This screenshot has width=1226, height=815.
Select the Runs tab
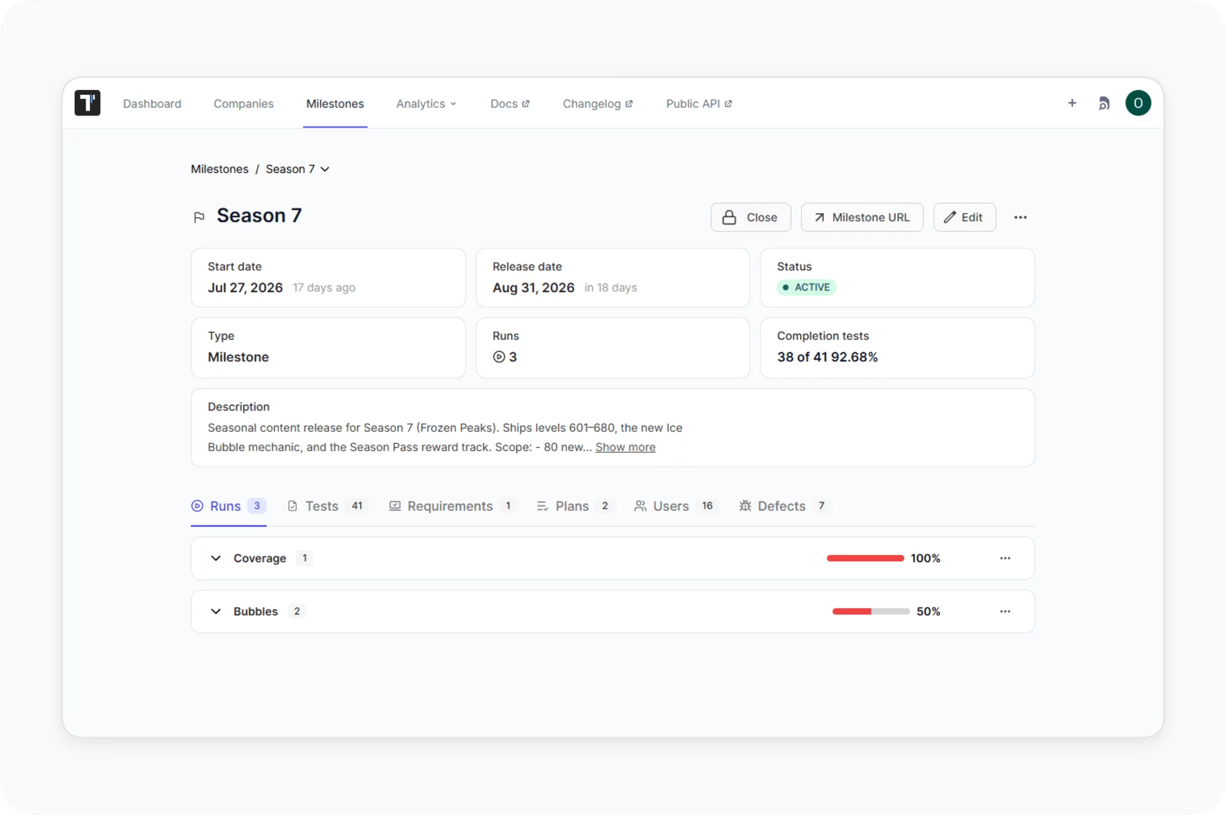[229, 506]
